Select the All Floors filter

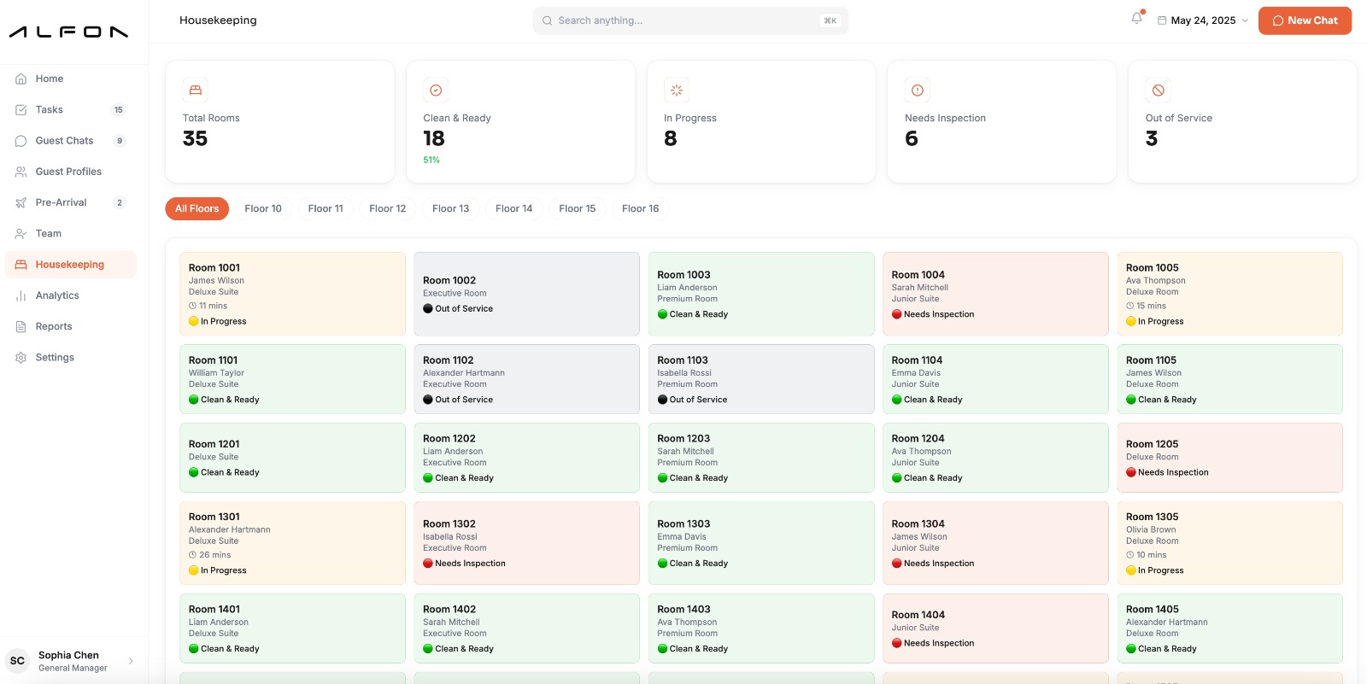pos(197,208)
